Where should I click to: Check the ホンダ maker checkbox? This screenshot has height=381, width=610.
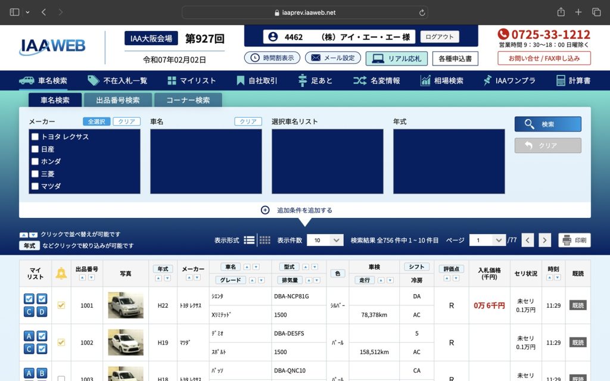click(35, 161)
